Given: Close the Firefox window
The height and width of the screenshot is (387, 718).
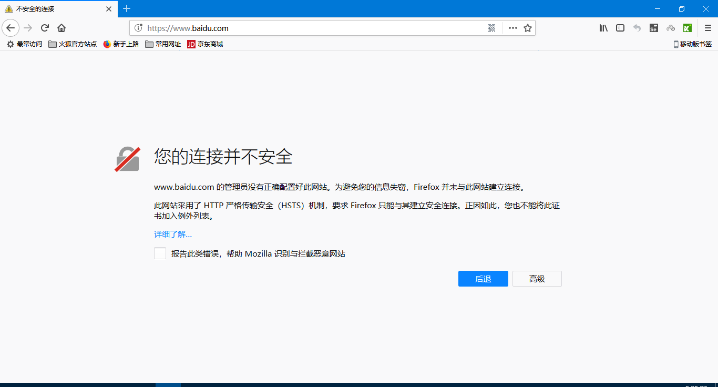Looking at the screenshot, I should pos(706,9).
